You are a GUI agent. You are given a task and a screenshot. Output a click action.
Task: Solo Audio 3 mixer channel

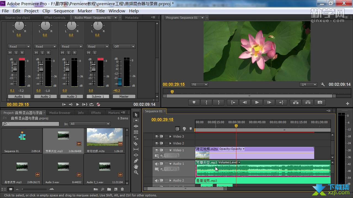coord(69,53)
